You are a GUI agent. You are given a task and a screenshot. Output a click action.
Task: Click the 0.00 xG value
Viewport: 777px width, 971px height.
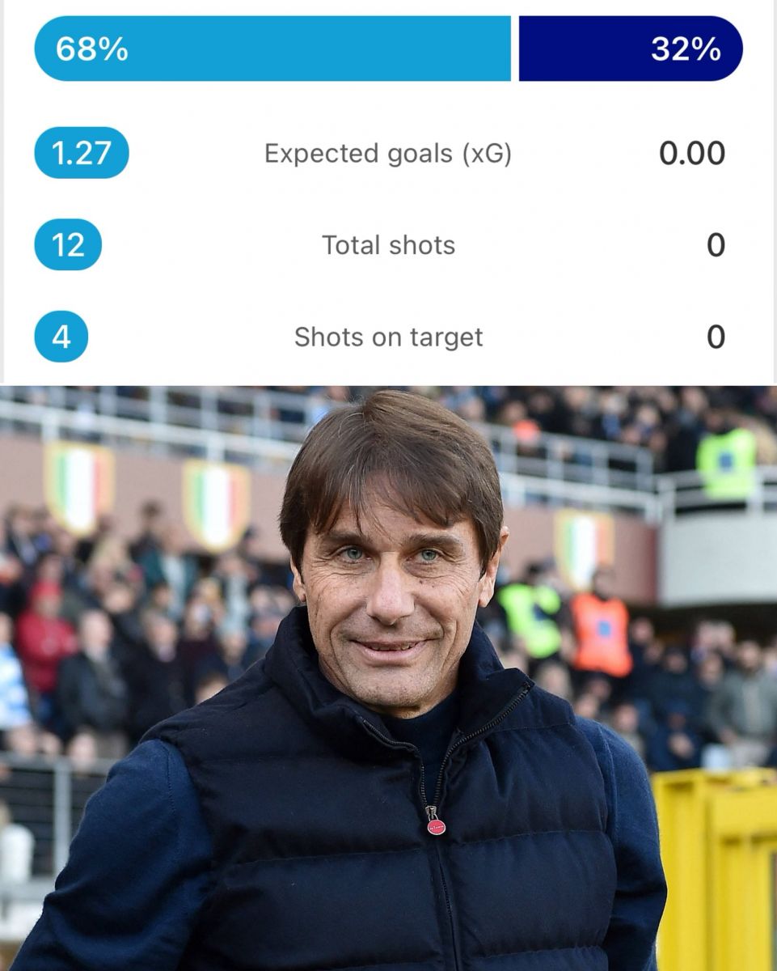pyautogui.click(x=691, y=153)
